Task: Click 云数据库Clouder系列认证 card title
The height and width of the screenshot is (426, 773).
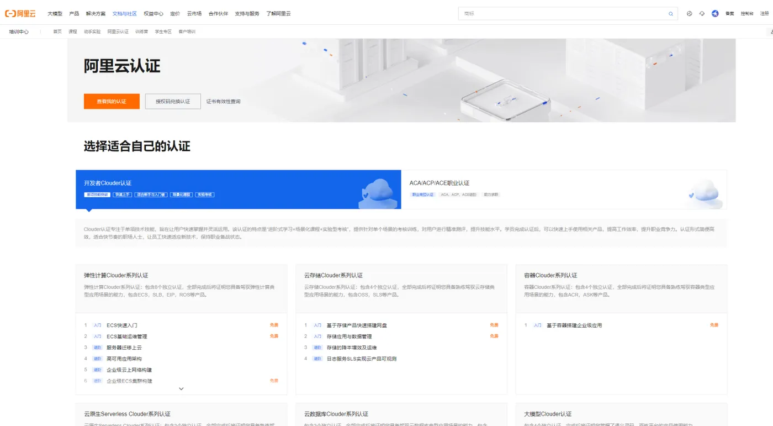Action: tap(336, 414)
